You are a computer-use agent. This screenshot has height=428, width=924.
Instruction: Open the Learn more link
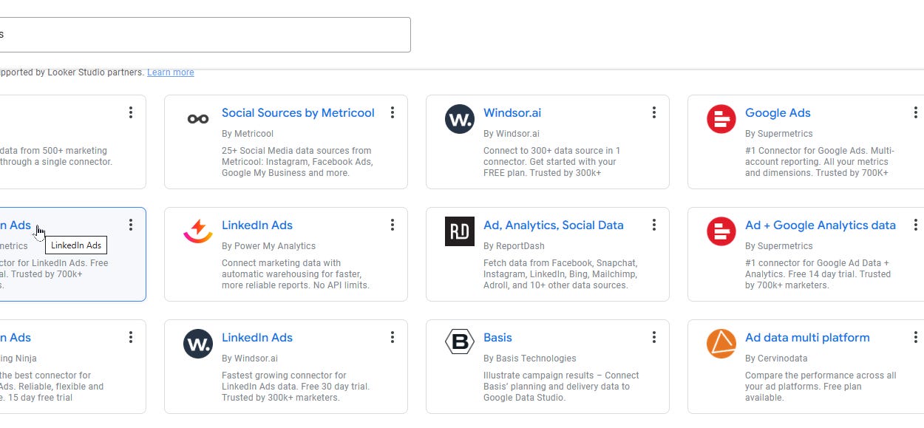[171, 72]
